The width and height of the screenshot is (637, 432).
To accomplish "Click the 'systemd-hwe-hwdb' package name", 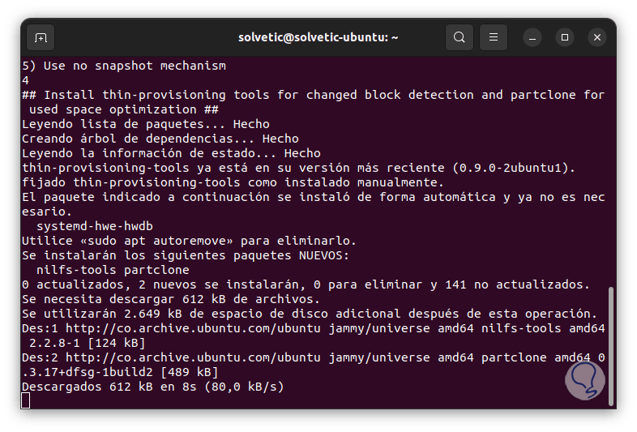I will 95,226.
